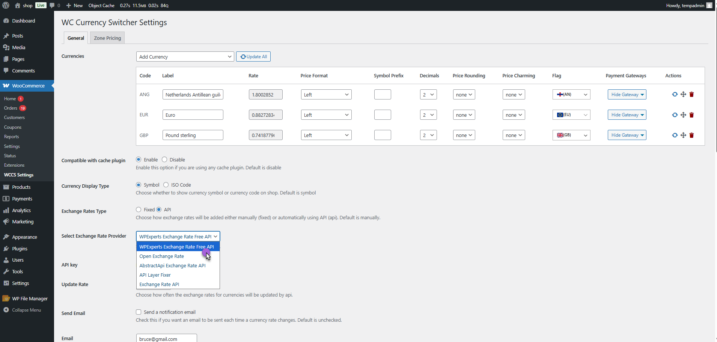Disable compatibility with cache plugin

164,159
